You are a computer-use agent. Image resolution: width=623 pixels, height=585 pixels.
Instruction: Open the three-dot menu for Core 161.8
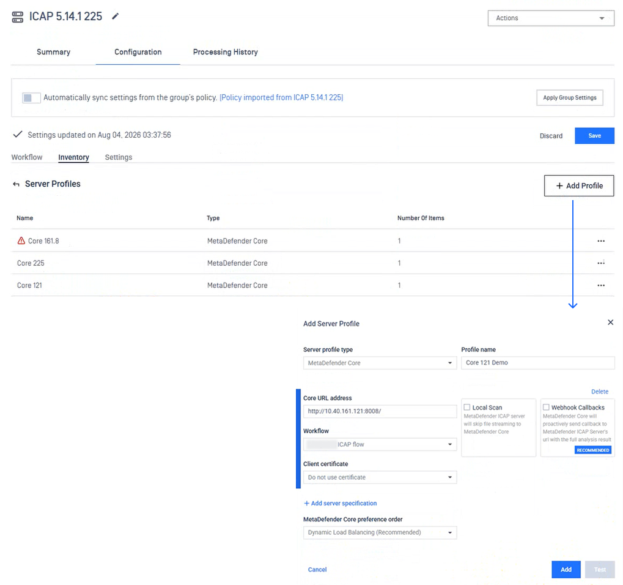click(601, 241)
